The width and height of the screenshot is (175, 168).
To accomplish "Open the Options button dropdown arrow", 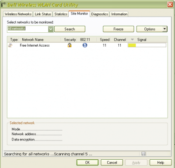I will 165,29.
